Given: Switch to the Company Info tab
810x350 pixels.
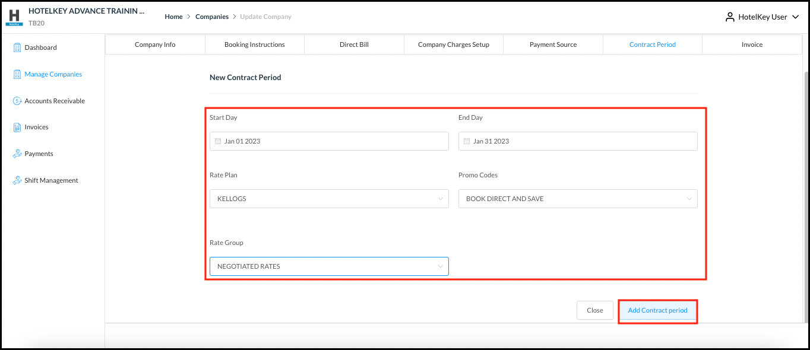Looking at the screenshot, I should coord(154,44).
